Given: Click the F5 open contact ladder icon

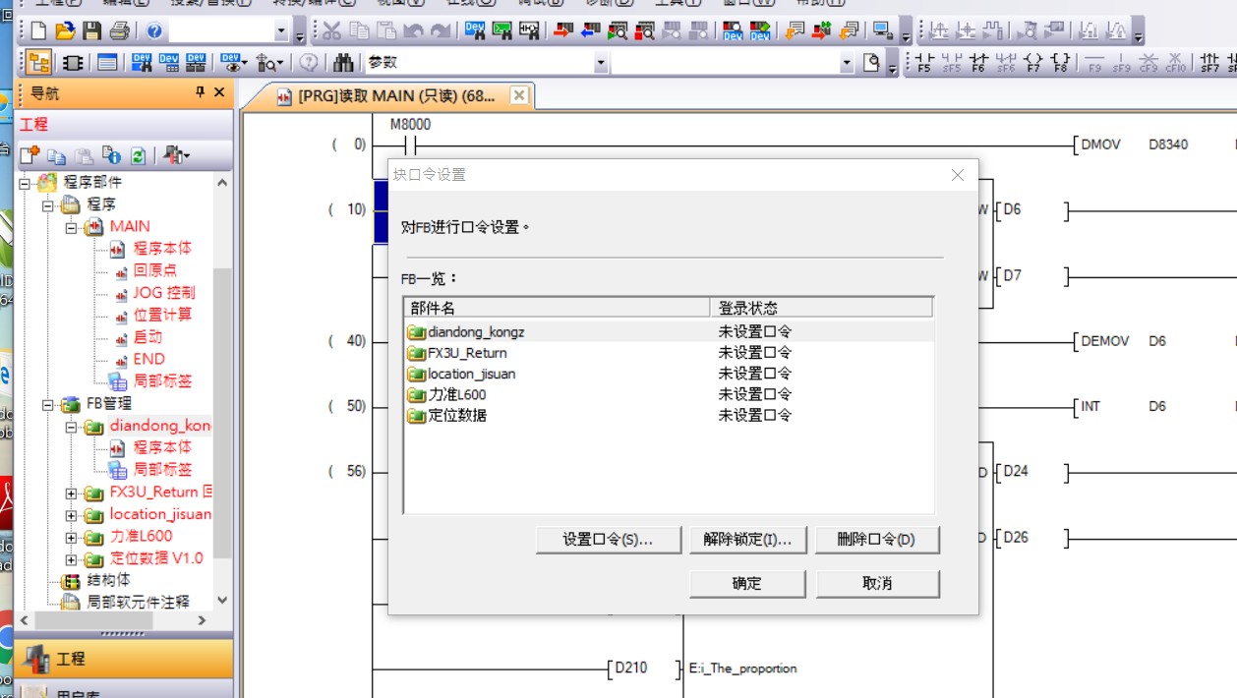Looking at the screenshot, I should tap(923, 63).
